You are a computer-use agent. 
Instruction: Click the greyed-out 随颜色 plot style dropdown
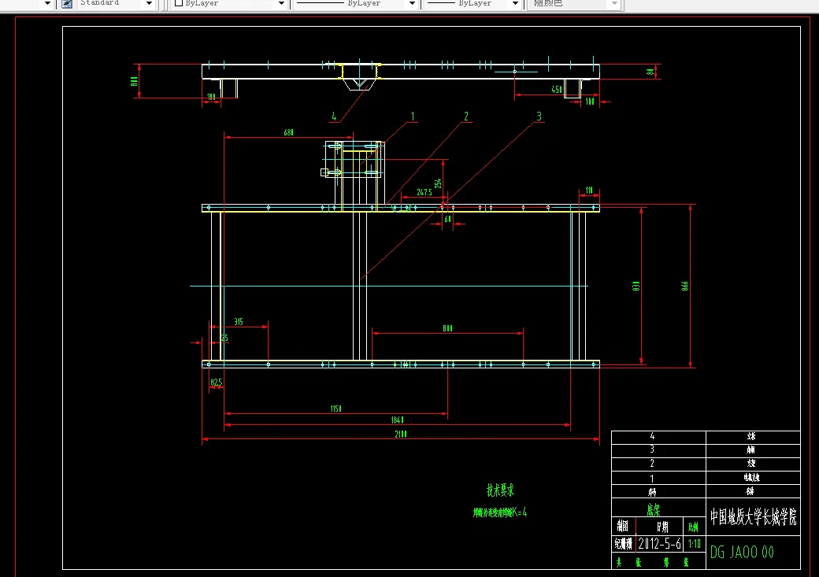[573, 4]
